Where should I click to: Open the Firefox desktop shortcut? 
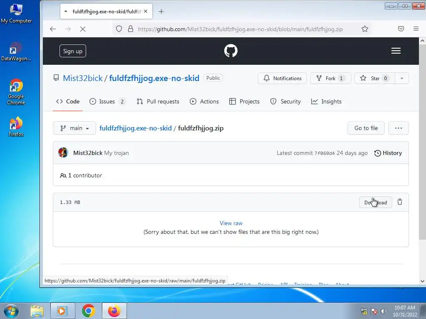click(x=16, y=126)
